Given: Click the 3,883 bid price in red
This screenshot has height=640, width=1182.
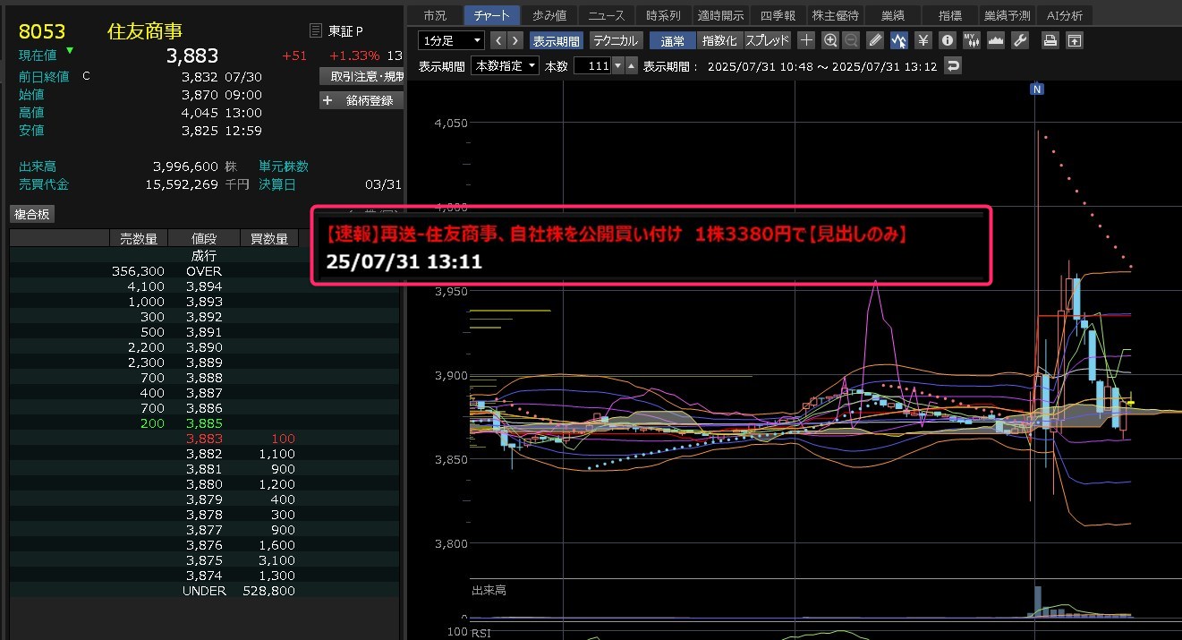Looking at the screenshot, I should pos(204,439).
